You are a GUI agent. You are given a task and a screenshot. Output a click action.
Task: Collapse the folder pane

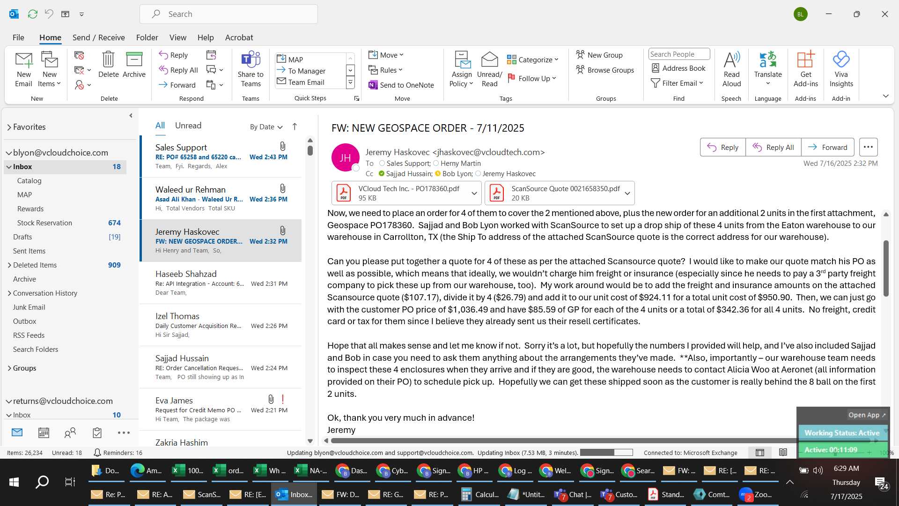coord(131,115)
